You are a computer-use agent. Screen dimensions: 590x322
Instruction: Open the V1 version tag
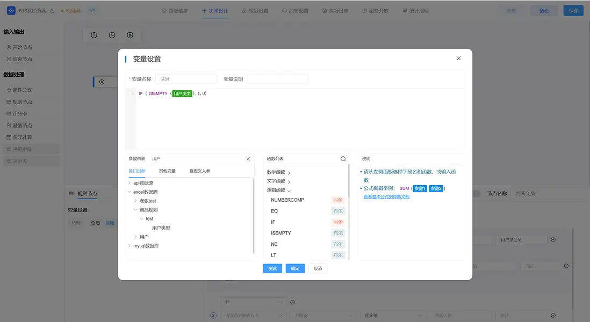coord(92,11)
